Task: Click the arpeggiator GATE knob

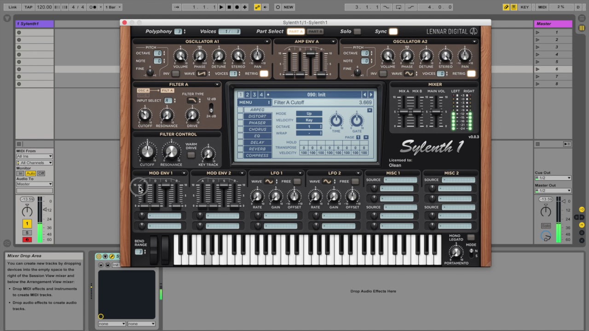Action: 357,120
